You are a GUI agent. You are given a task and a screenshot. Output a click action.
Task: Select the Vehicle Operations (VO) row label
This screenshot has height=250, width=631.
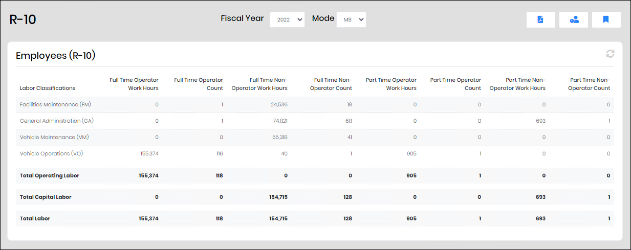click(52, 153)
